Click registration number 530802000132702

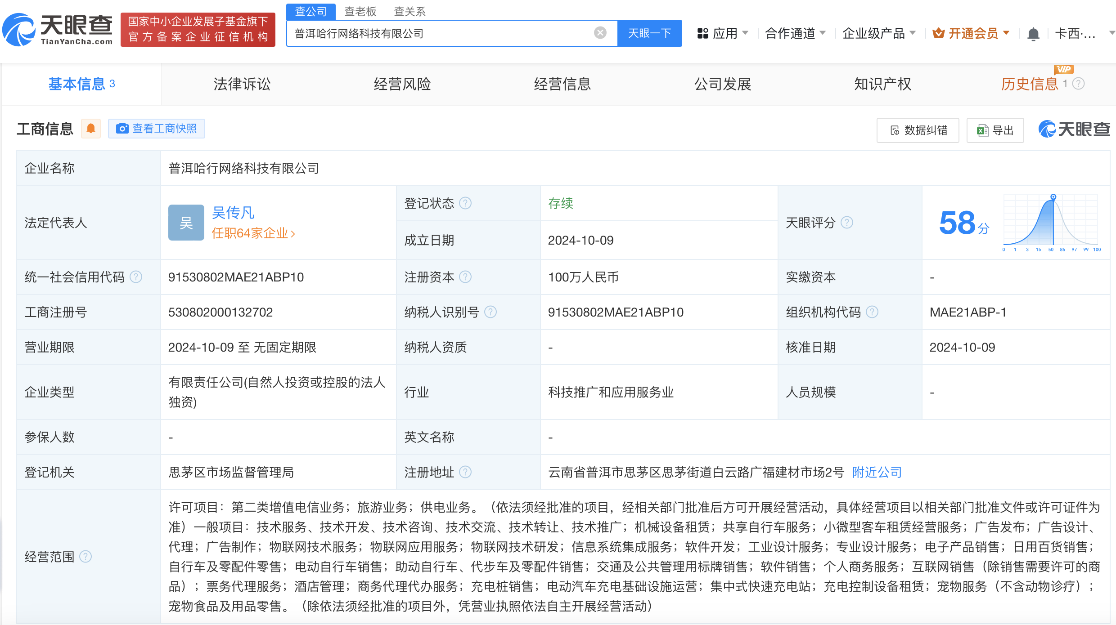220,312
